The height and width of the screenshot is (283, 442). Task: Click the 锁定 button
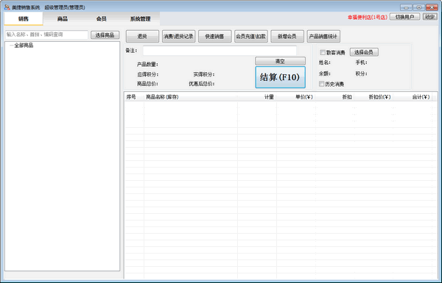pyautogui.click(x=429, y=17)
